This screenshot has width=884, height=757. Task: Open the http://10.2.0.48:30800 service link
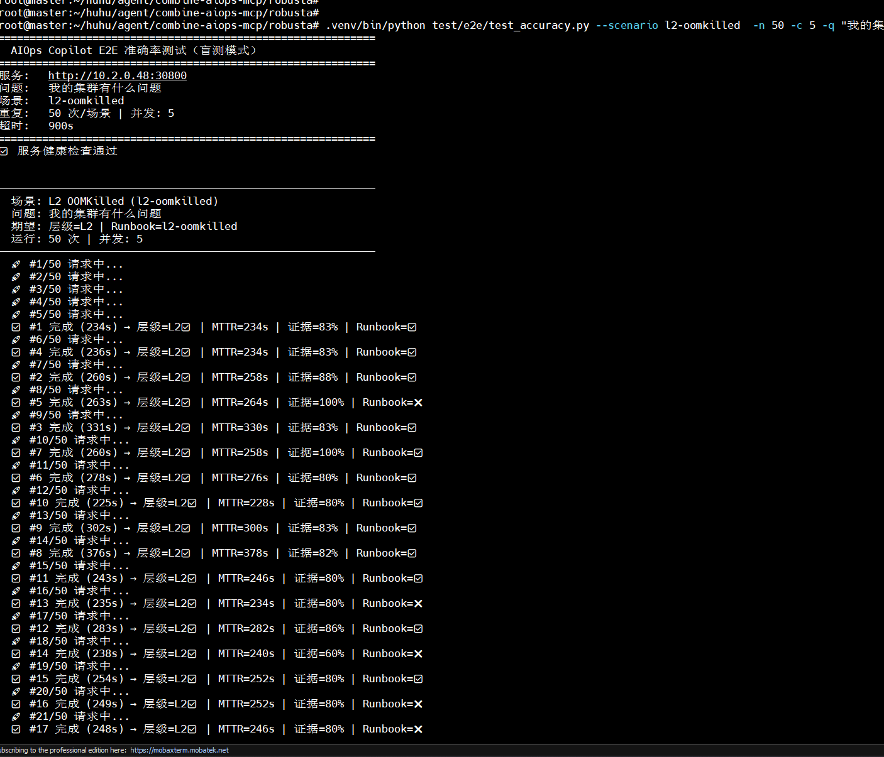pyautogui.click(x=118, y=75)
